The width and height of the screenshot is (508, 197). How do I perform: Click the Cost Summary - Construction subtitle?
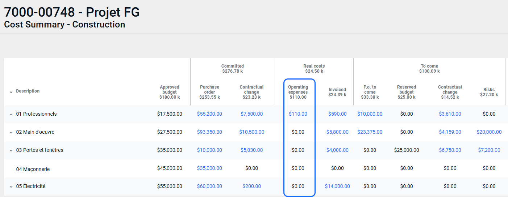64,25
